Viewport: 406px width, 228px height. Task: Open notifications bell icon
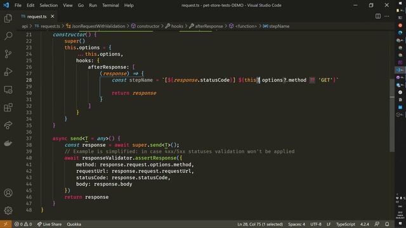pos(387,224)
